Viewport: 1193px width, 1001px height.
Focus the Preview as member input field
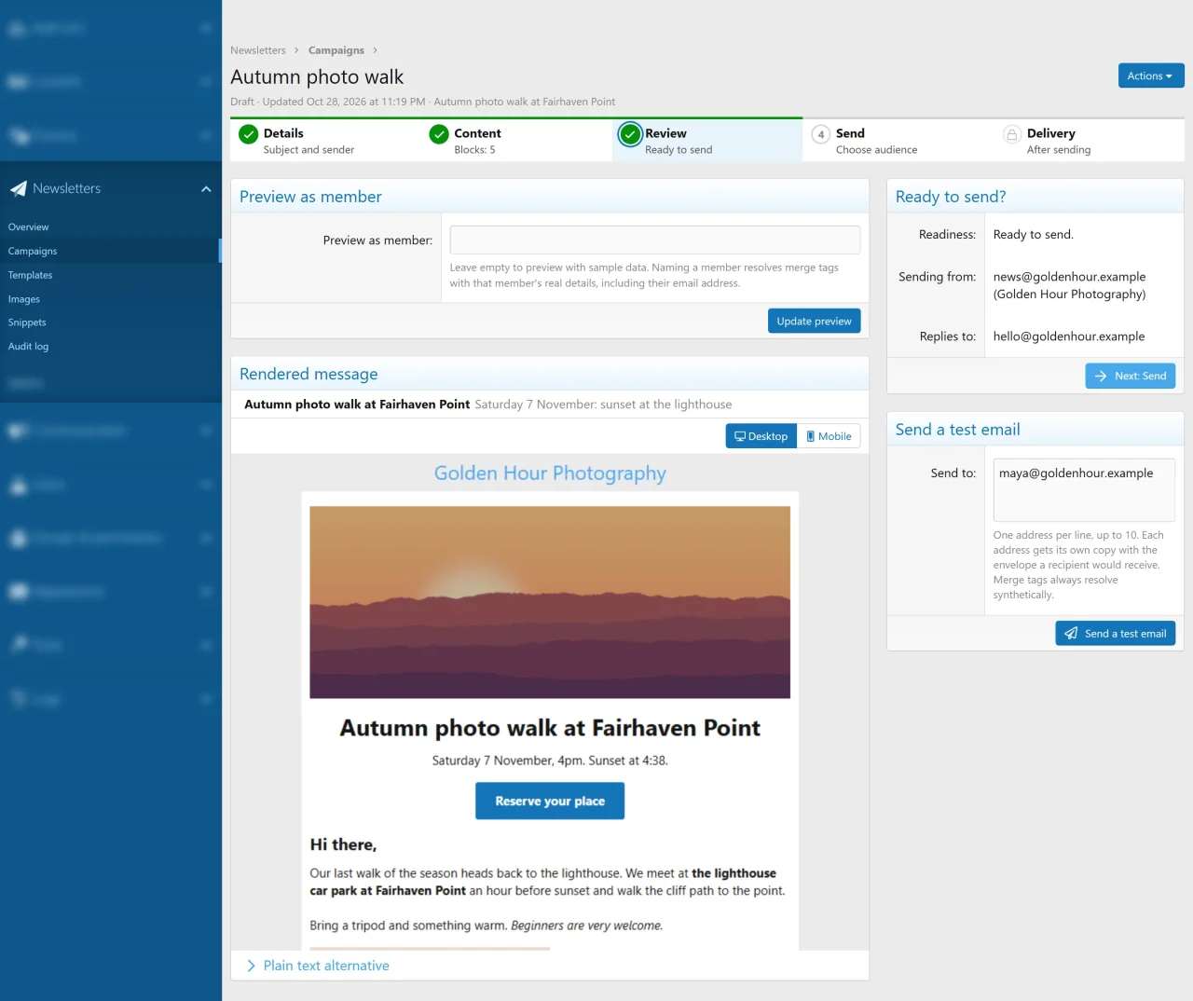(655, 240)
